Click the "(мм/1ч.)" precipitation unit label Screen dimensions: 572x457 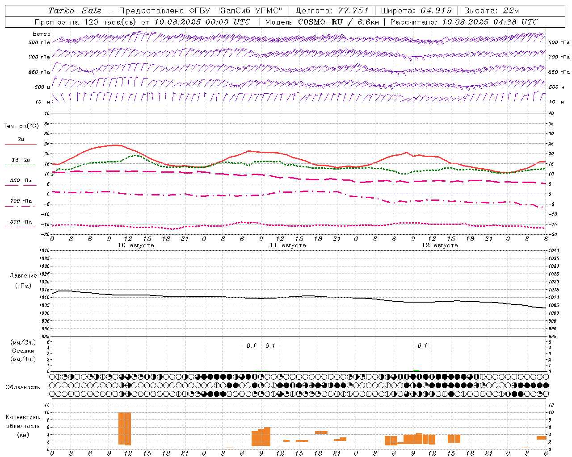click(23, 359)
